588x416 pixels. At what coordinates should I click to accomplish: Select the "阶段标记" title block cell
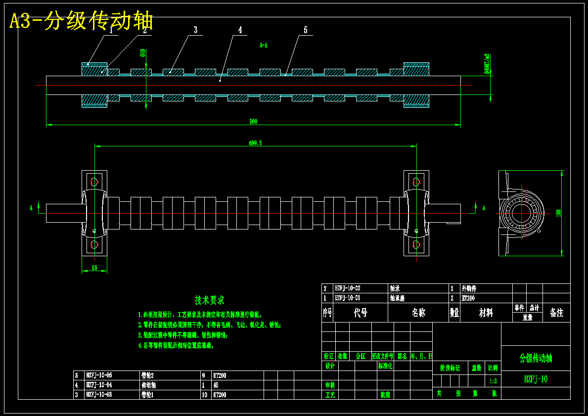point(450,368)
